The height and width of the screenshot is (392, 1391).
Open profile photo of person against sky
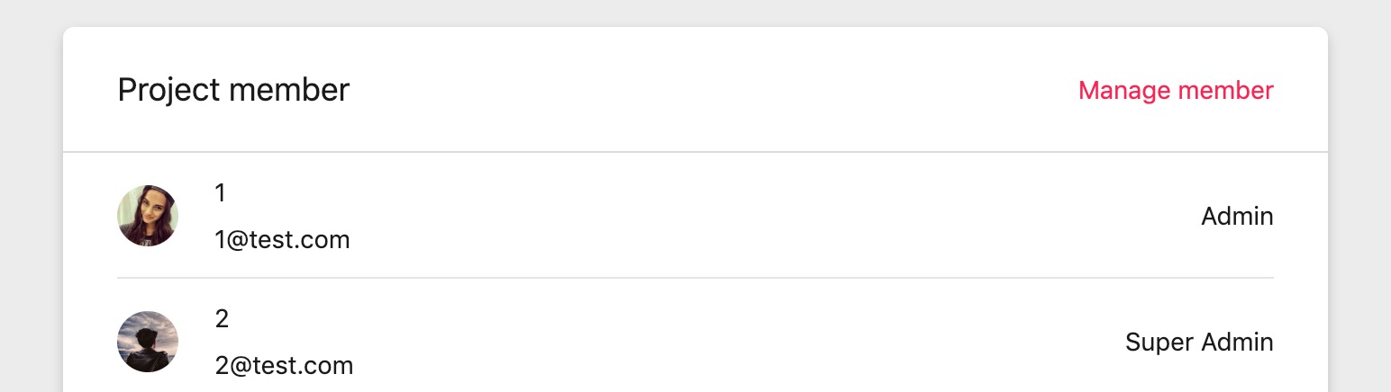[x=148, y=342]
